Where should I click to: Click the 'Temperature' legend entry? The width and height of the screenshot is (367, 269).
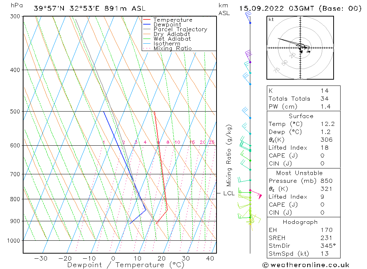pos(173,20)
